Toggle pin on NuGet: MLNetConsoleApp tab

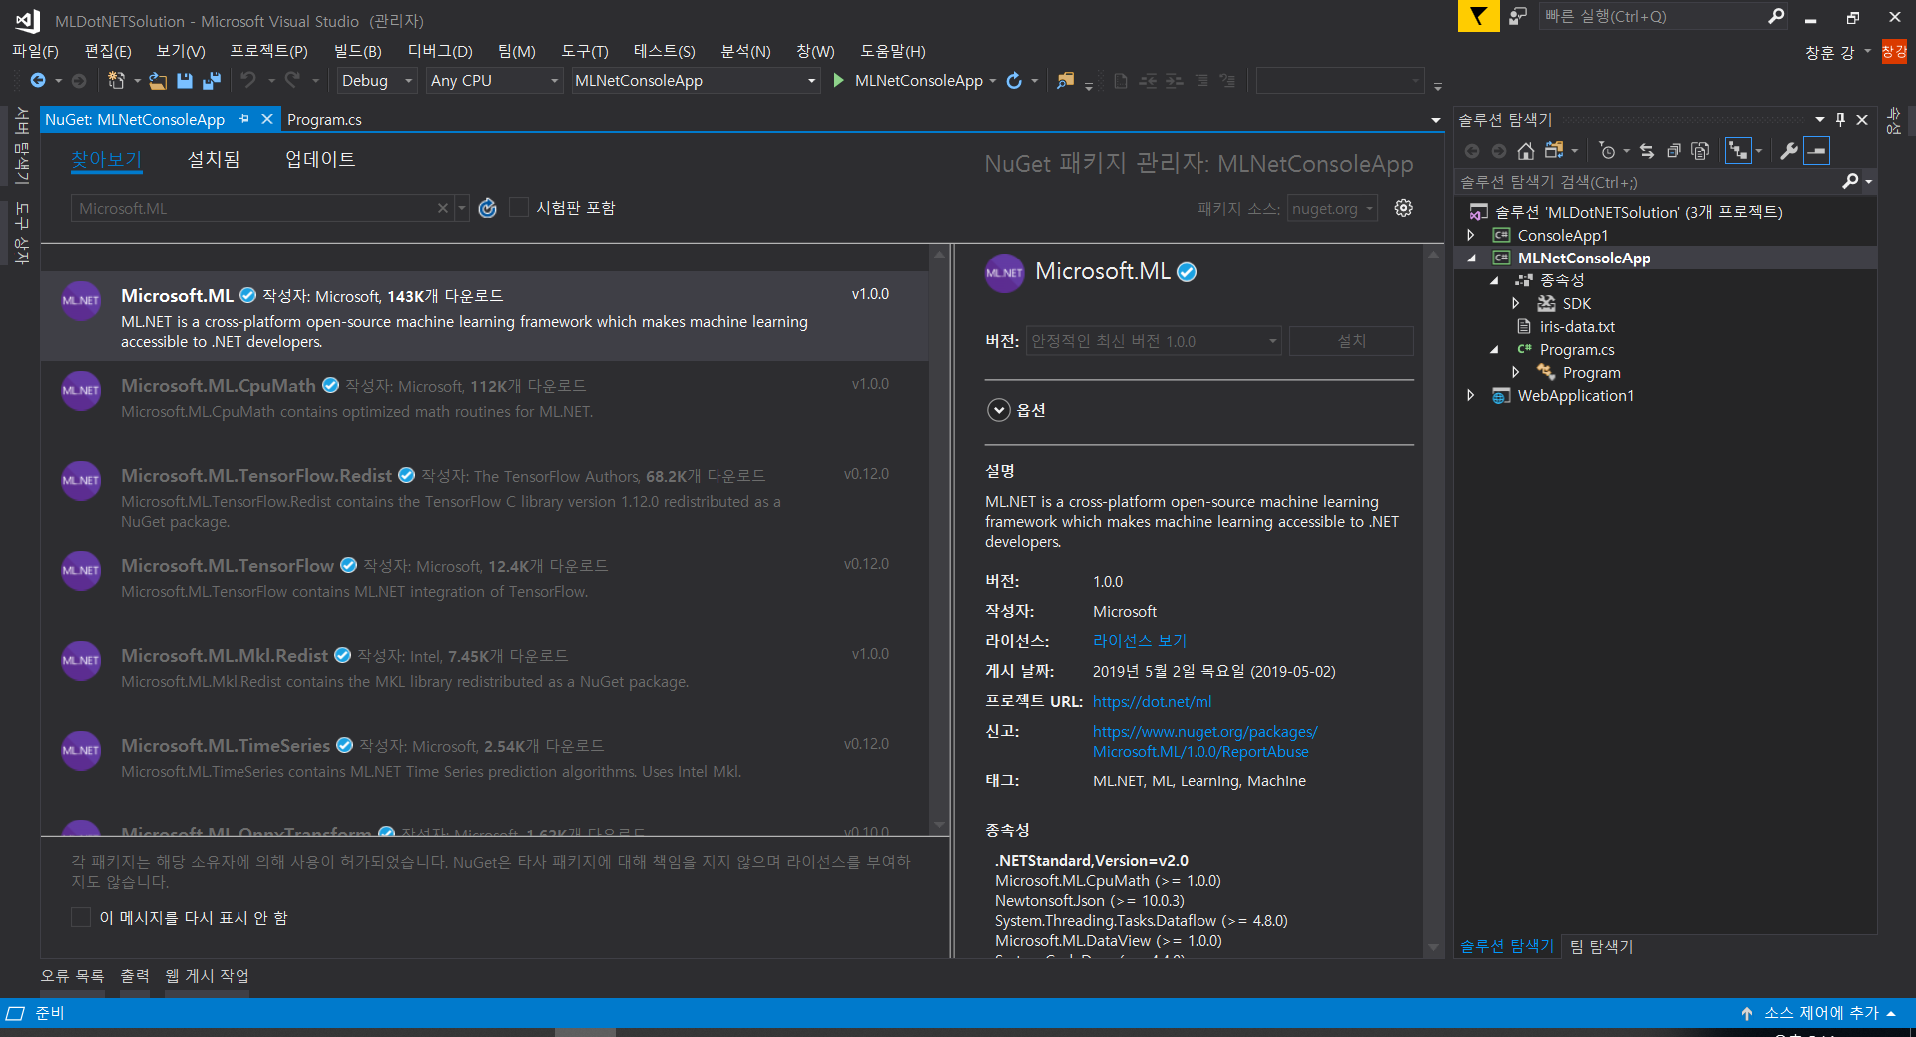[244, 119]
